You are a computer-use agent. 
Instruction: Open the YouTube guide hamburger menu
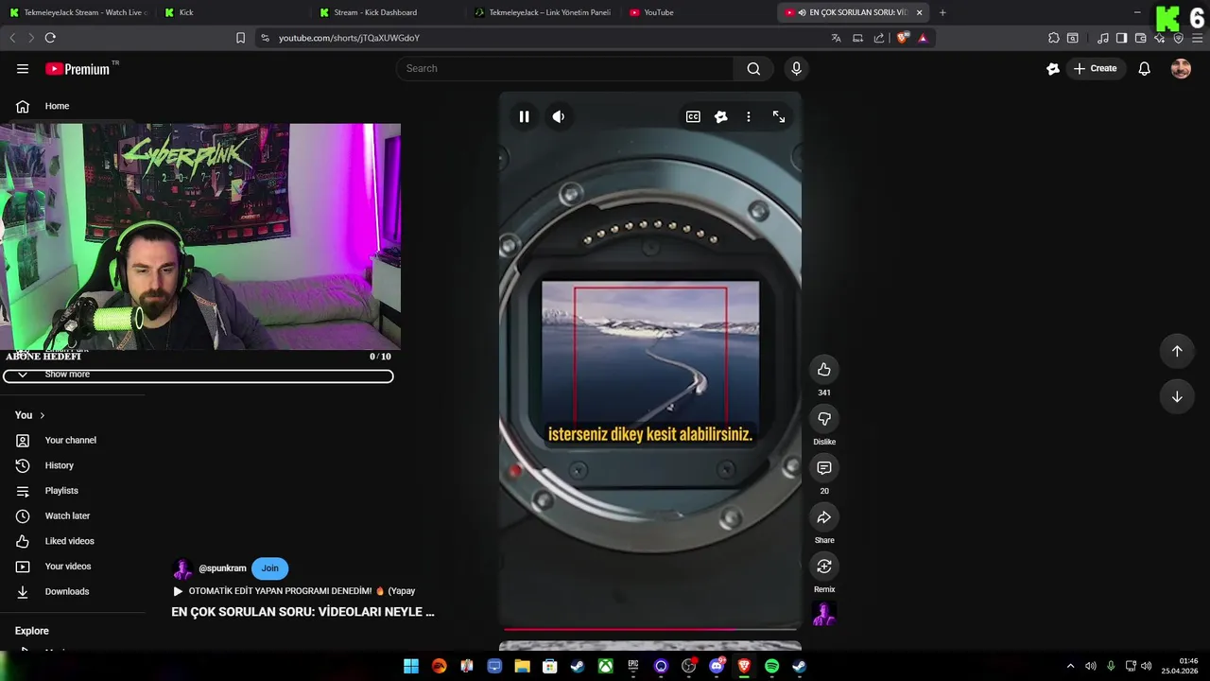point(23,68)
